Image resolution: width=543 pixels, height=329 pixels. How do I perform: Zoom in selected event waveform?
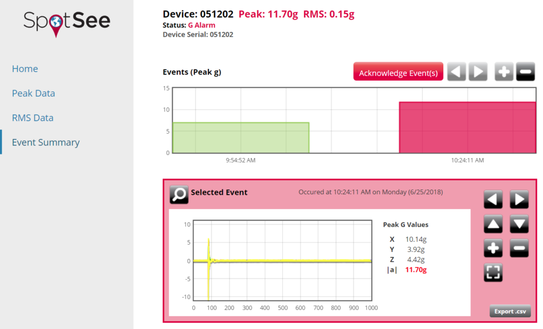(x=493, y=248)
